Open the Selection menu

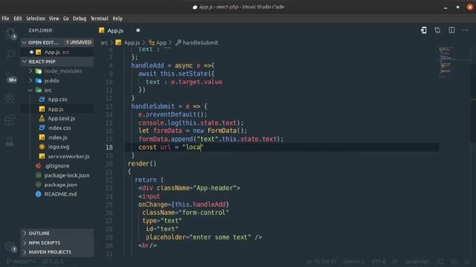(x=35, y=19)
